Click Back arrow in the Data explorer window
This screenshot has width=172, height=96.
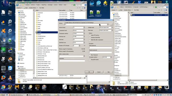click(x=17, y=5)
